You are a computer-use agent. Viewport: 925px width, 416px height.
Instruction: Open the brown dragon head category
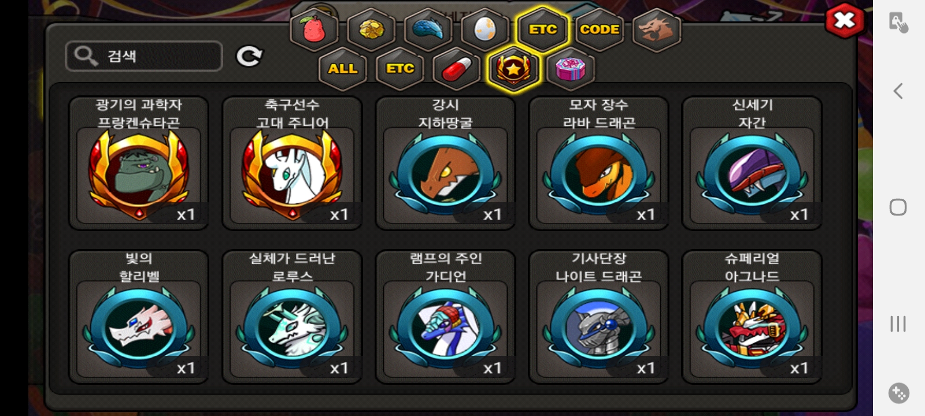pos(657,29)
